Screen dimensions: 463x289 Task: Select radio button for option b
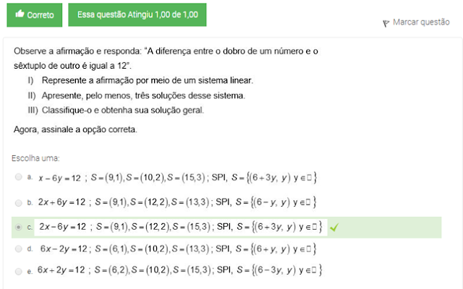(x=17, y=202)
